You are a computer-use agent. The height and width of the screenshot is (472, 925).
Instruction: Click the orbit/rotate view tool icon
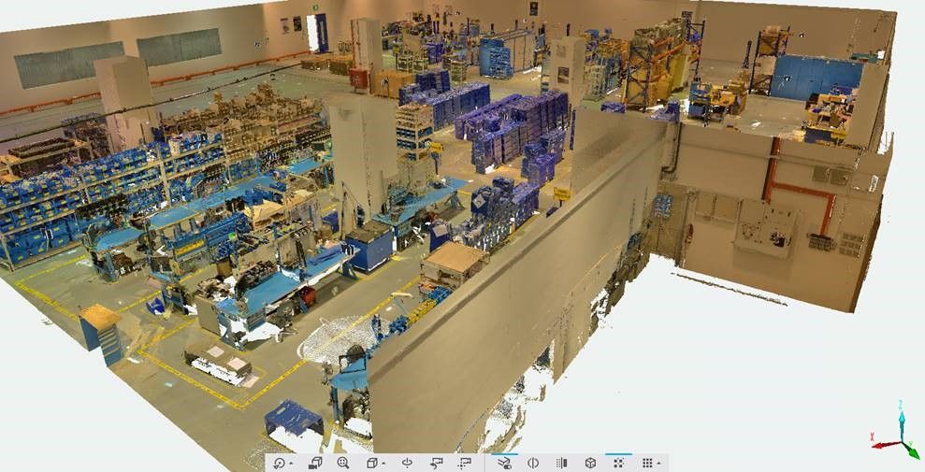279,464
